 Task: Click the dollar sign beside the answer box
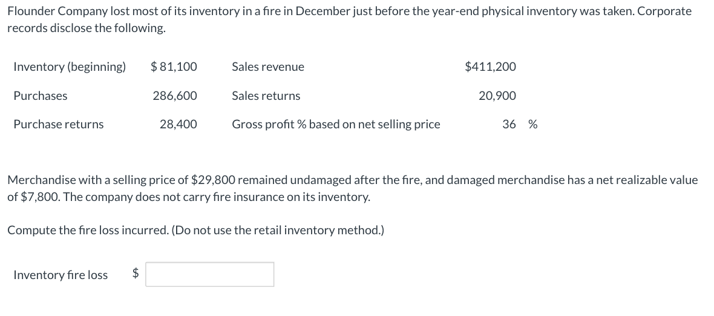point(136,274)
